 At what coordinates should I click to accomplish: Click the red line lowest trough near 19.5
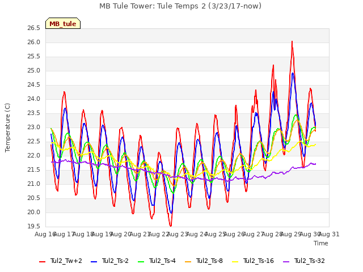171,226
